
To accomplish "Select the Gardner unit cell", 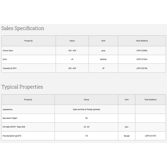I will click(x=103, y=59).
